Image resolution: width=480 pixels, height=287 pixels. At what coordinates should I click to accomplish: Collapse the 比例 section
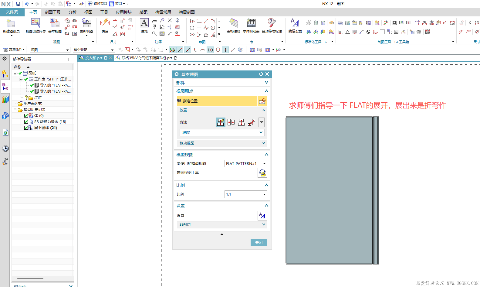point(266,185)
